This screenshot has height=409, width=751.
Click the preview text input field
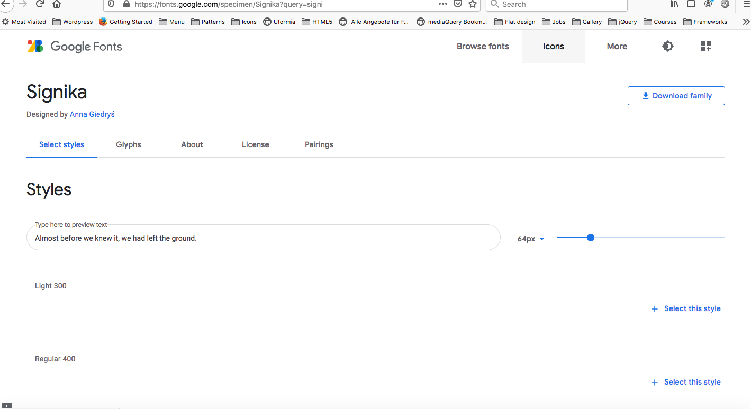tap(264, 238)
